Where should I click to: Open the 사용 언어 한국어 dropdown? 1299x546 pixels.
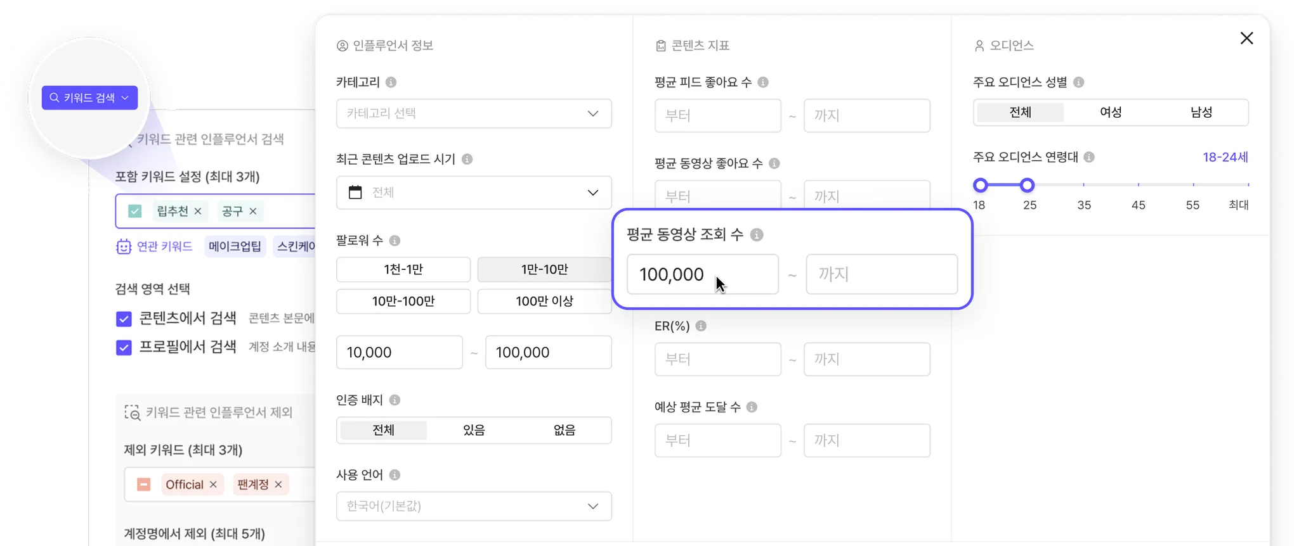click(x=474, y=506)
